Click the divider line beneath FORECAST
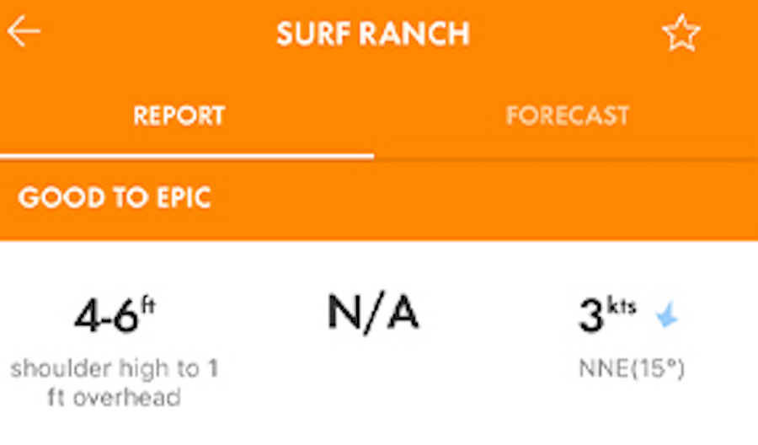The width and height of the screenshot is (758, 445). [566, 158]
